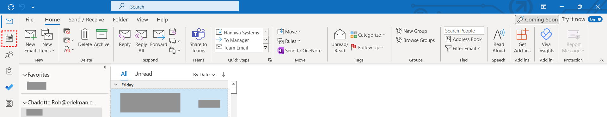Open the Tasks clipboard view
This screenshot has width=607, height=117.
point(9,71)
